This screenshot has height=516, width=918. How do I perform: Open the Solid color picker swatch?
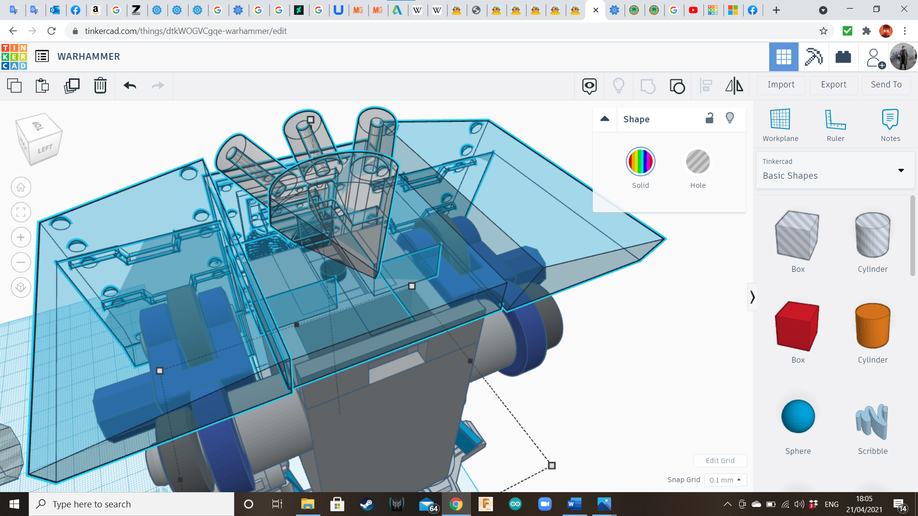(x=640, y=162)
